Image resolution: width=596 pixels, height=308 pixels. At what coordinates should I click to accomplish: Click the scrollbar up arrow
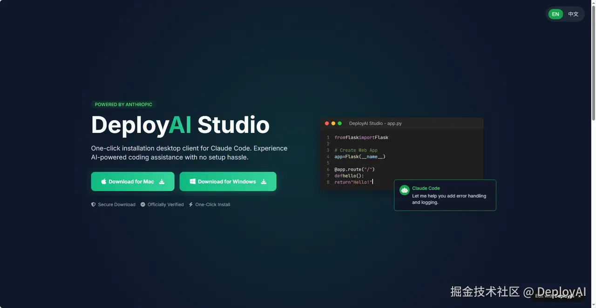593,3
